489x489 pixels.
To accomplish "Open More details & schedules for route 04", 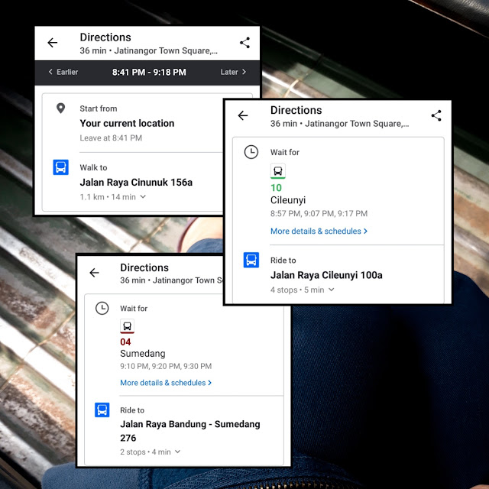I will (166, 383).
